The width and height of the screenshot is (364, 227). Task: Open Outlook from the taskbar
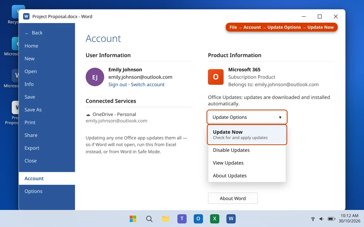198,218
